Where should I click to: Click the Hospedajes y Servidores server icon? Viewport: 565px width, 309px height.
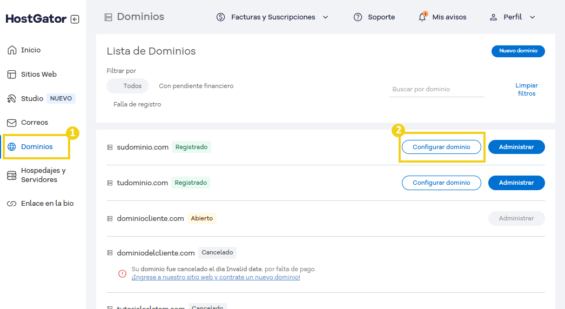(x=11, y=175)
